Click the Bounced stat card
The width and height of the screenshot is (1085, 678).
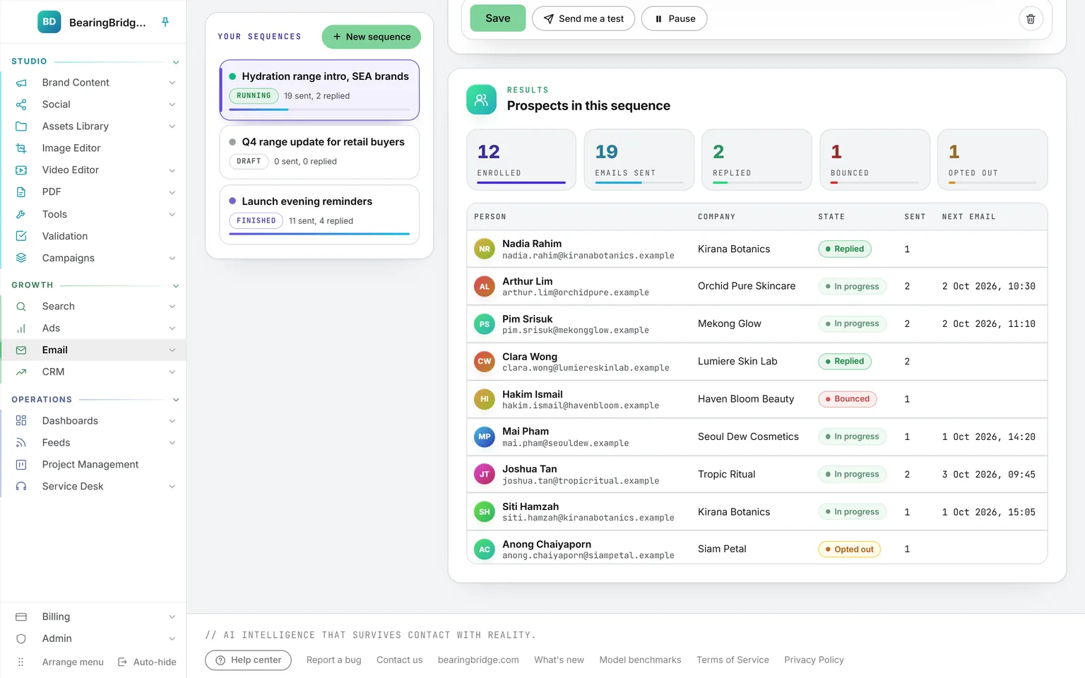[874, 160]
